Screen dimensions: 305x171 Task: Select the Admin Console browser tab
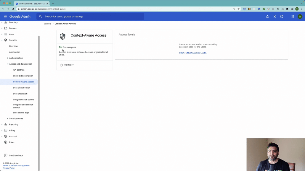point(32,4)
